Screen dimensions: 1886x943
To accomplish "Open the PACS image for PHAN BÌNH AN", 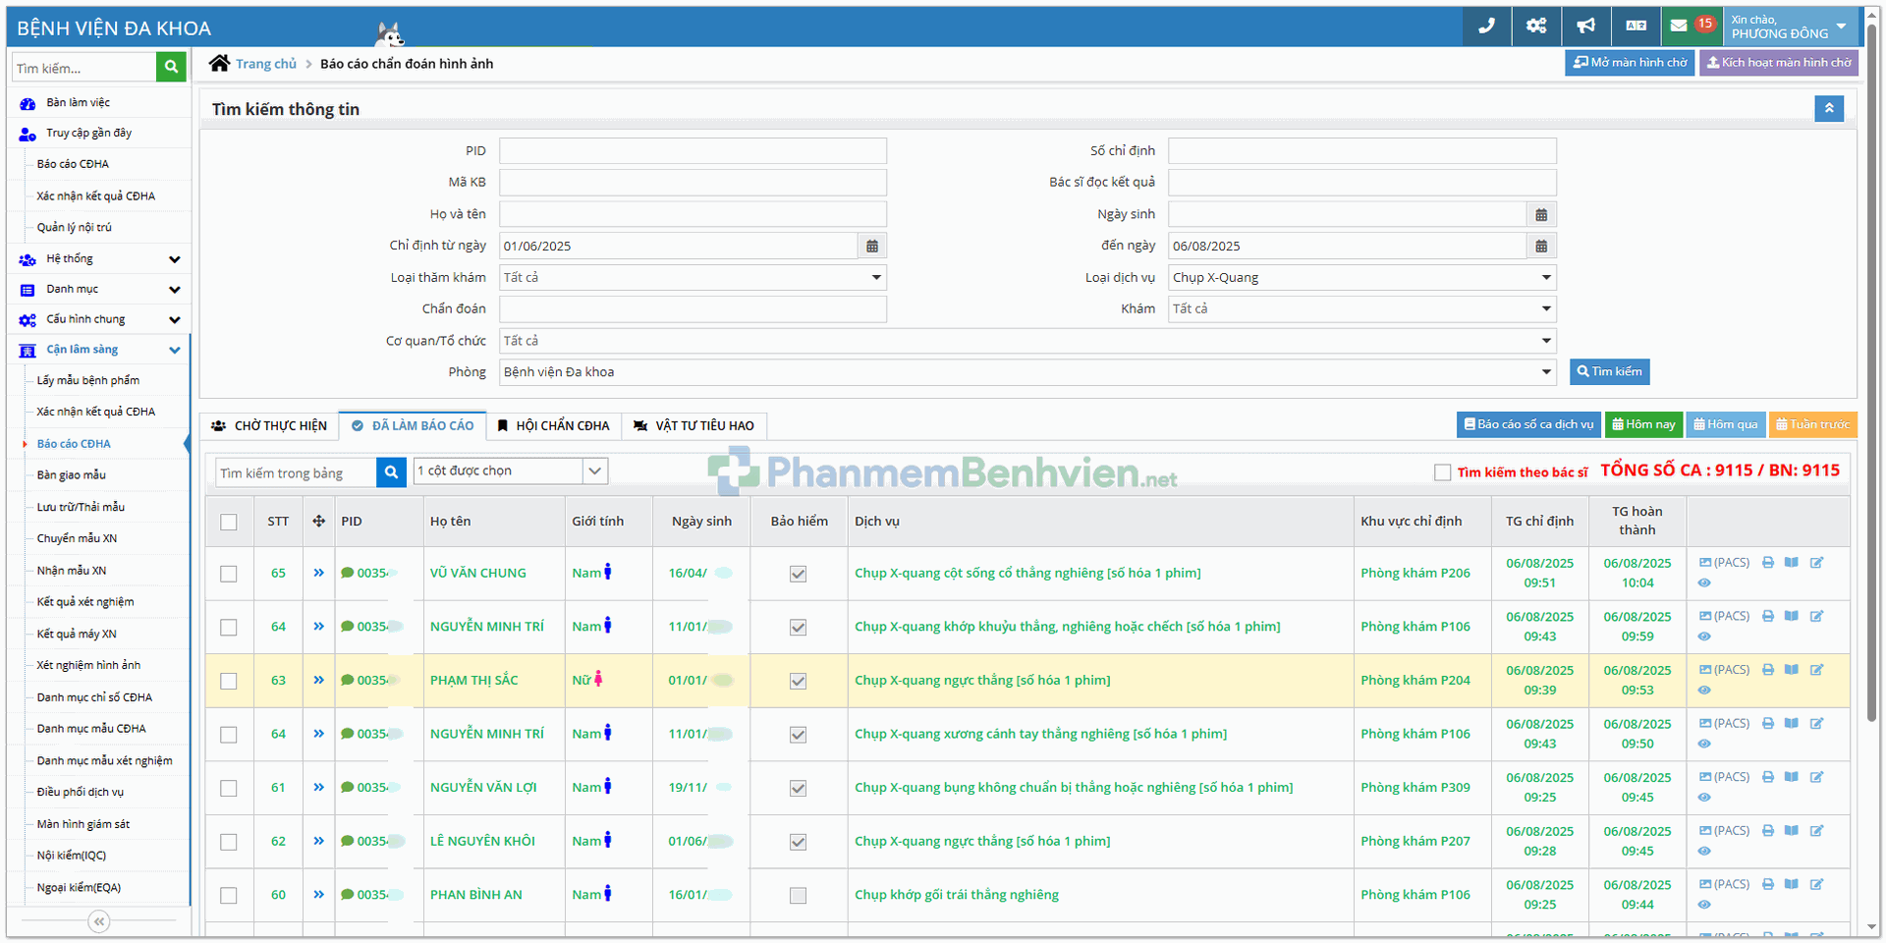I will [x=1724, y=884].
